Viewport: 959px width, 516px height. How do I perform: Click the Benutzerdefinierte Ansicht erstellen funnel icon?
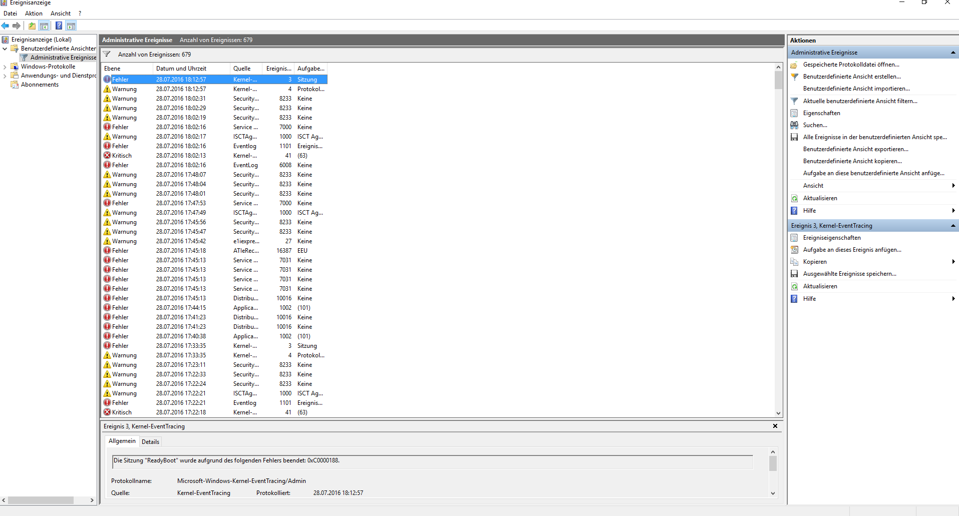pos(794,77)
